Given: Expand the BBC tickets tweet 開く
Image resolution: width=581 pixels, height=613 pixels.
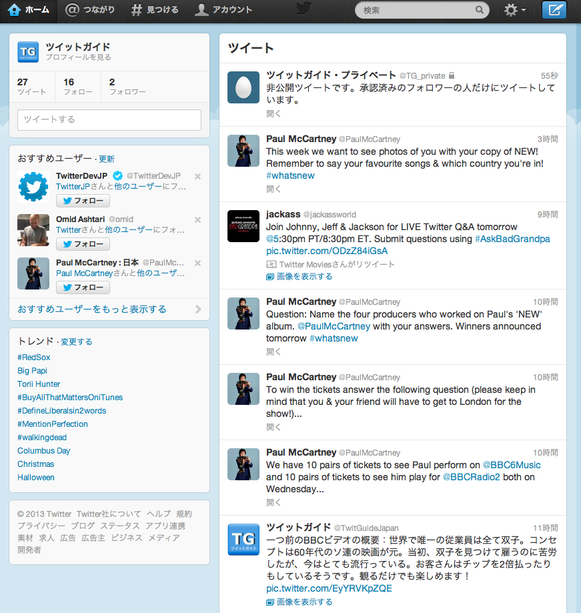Looking at the screenshot, I should pyautogui.click(x=273, y=503).
